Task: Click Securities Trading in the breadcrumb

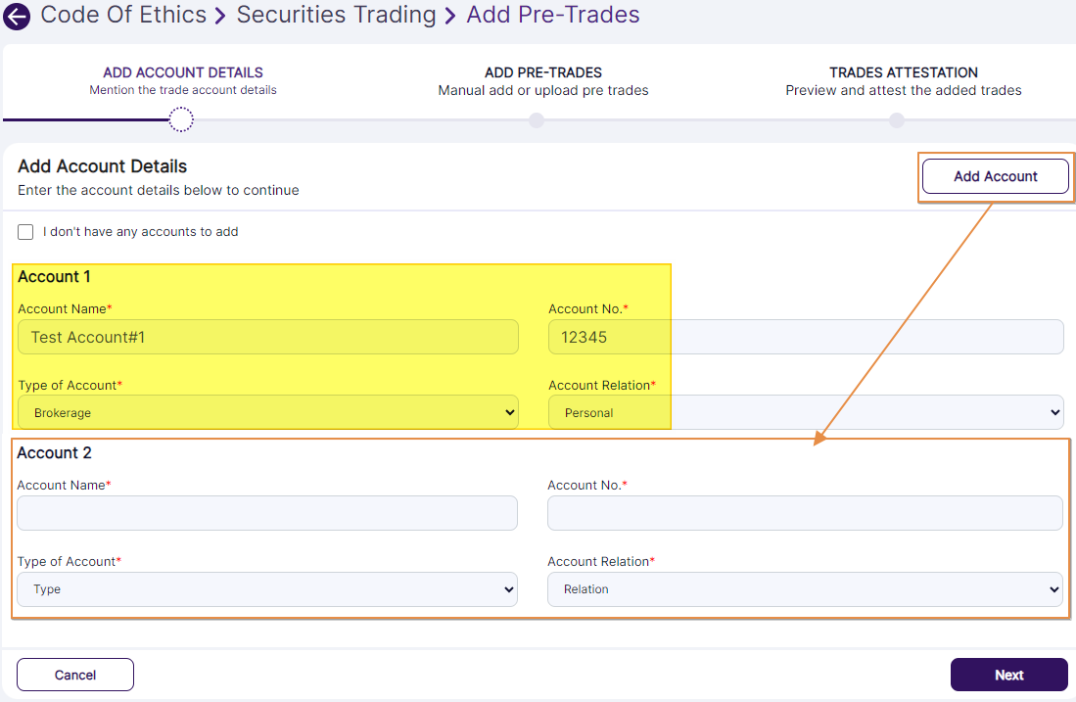Action: [336, 16]
